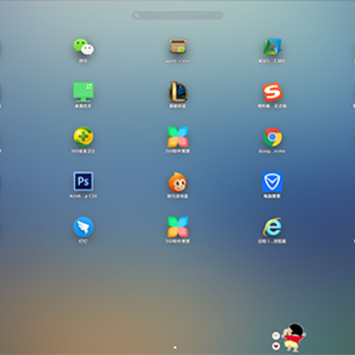This screenshot has width=355, height=355.
Task: Open the green and blue arrow app
Action: [272, 47]
